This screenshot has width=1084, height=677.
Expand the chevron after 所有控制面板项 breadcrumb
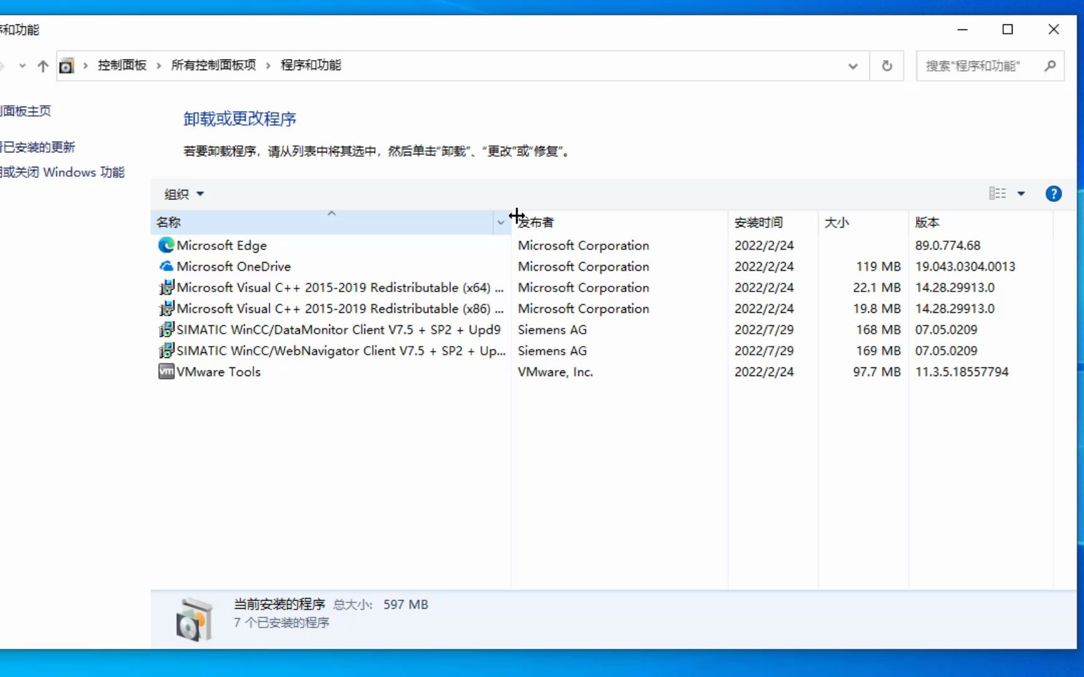(x=268, y=66)
